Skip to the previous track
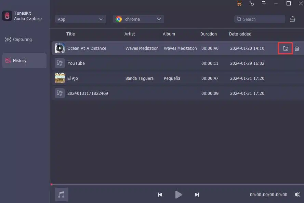The width and height of the screenshot is (304, 203). click(x=160, y=195)
